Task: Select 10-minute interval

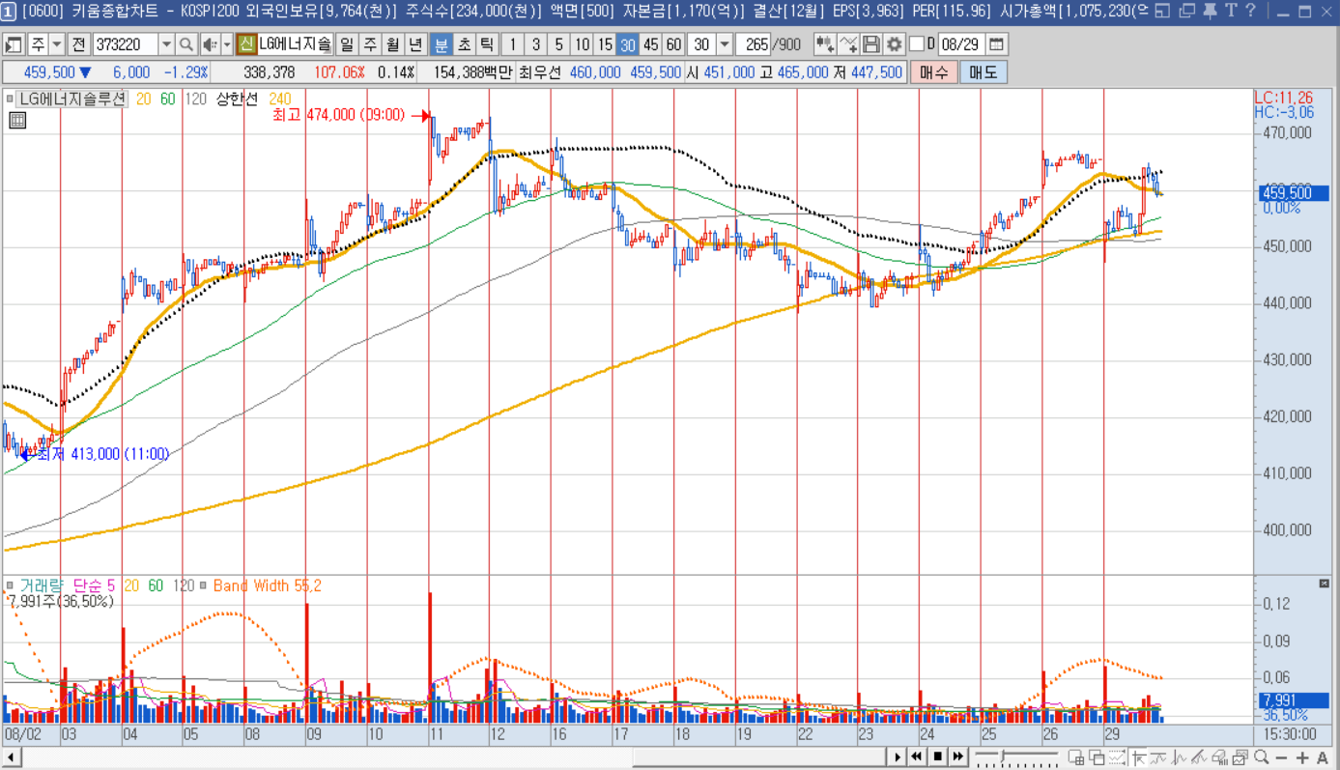Action: pos(582,44)
